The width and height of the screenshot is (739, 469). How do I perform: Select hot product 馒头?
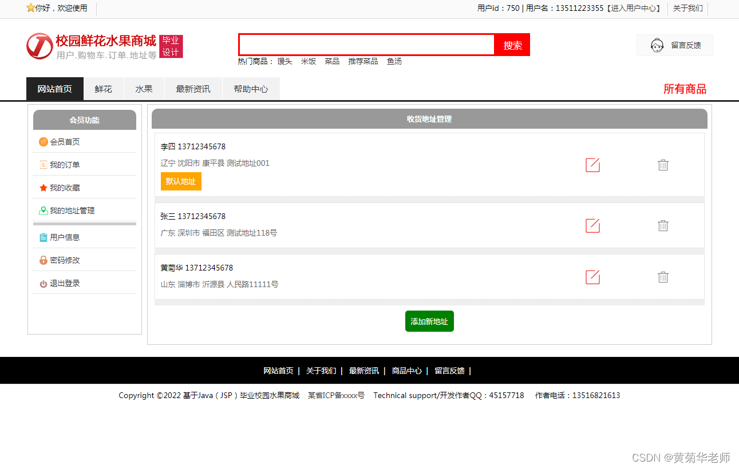284,61
